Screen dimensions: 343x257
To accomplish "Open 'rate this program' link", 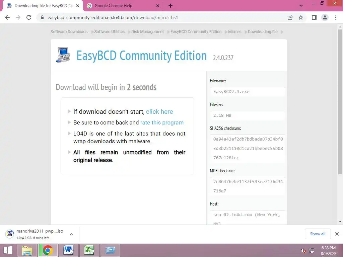I will pos(162,122).
